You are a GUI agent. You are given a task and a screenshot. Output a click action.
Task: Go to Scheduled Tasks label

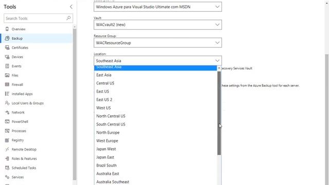(x=24, y=168)
